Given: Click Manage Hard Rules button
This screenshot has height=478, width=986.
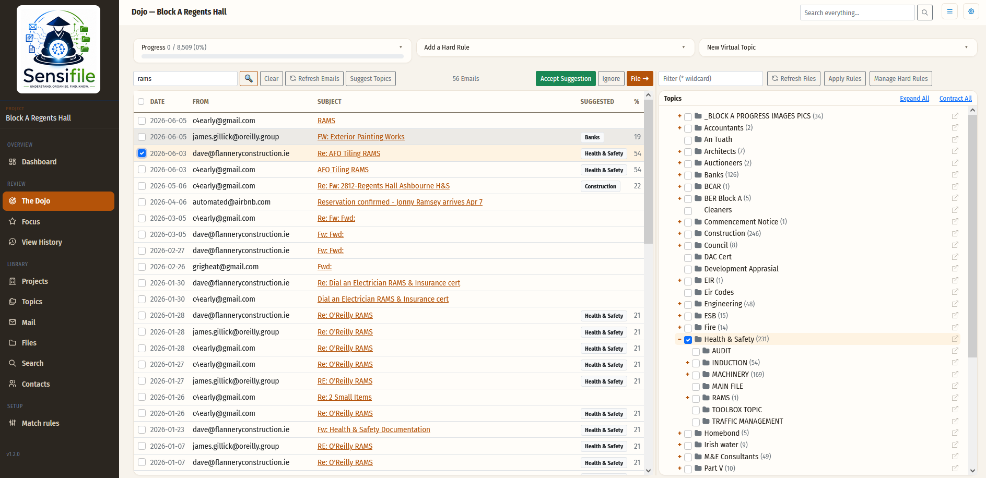Looking at the screenshot, I should point(900,79).
